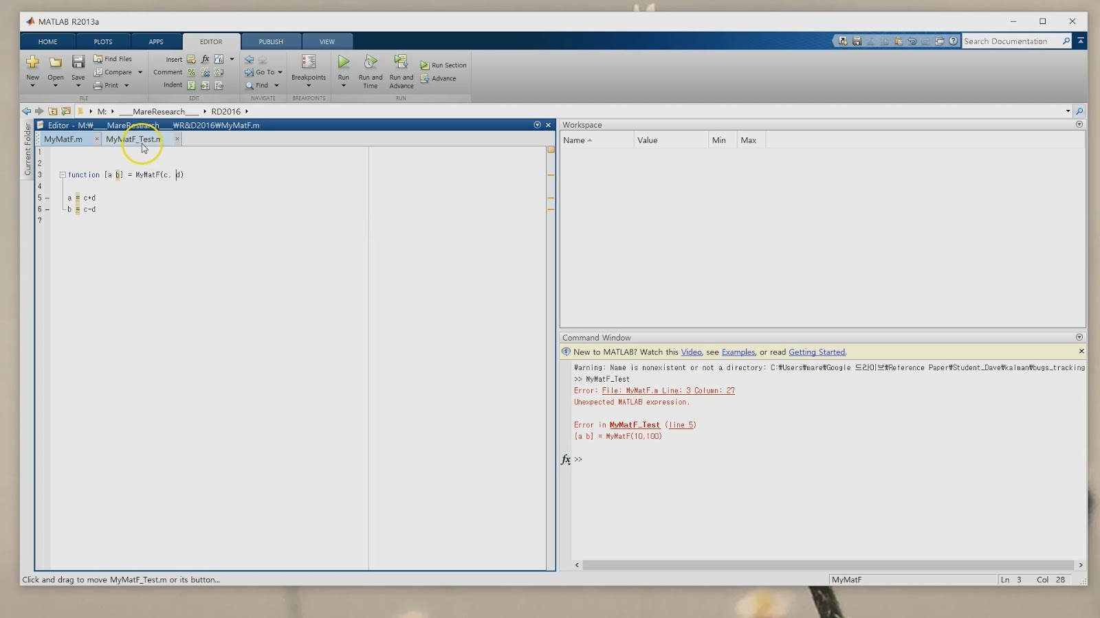Open the PUBLISH ribbon tab
Screen dimensions: 1100x618
[271, 42]
